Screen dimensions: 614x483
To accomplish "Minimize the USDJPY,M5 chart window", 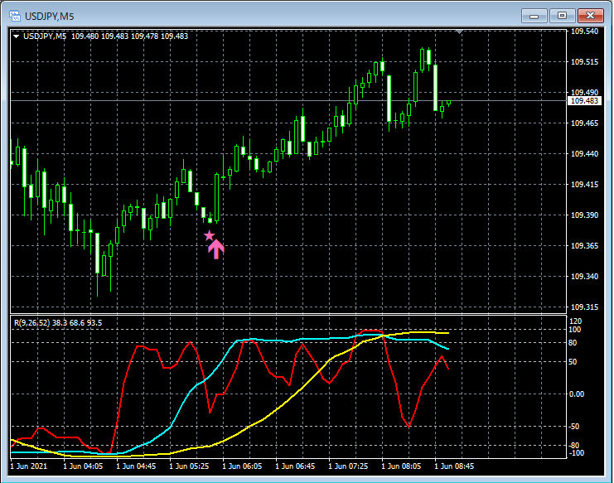I will coord(534,16).
